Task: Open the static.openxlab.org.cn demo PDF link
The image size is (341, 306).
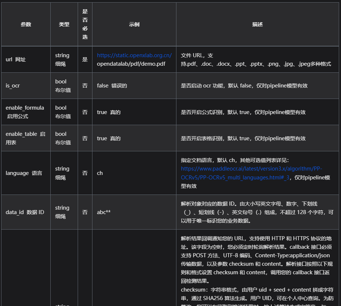Action: [x=134, y=55]
